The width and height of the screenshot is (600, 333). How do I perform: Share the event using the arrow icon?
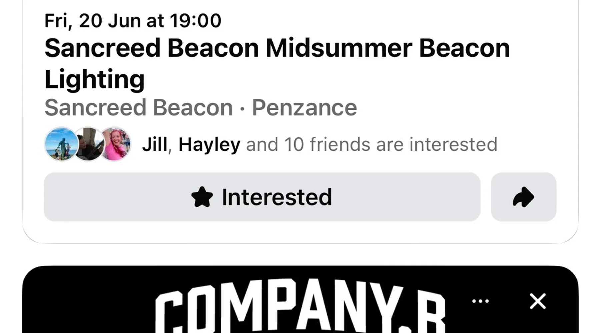tap(523, 197)
